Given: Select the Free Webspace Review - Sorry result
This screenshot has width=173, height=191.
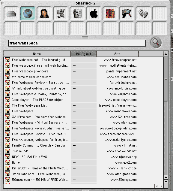Looking at the screenshot, I should (x=40, y=83).
